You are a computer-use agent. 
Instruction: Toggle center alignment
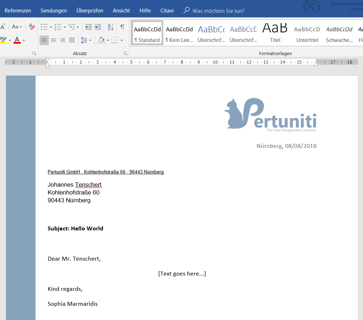pos(53,40)
